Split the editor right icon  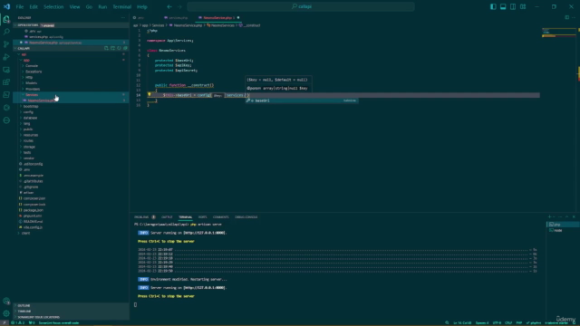click(x=566, y=17)
